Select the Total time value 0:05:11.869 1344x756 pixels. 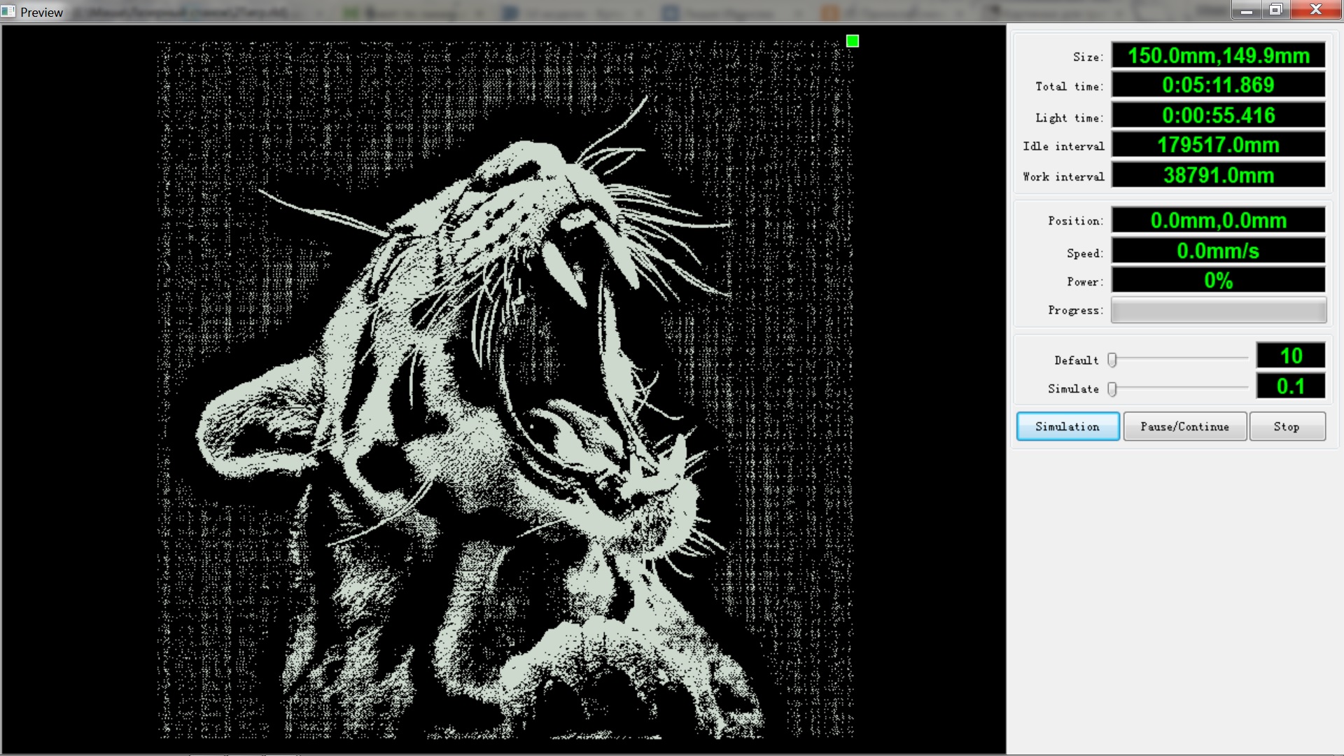[x=1219, y=85]
